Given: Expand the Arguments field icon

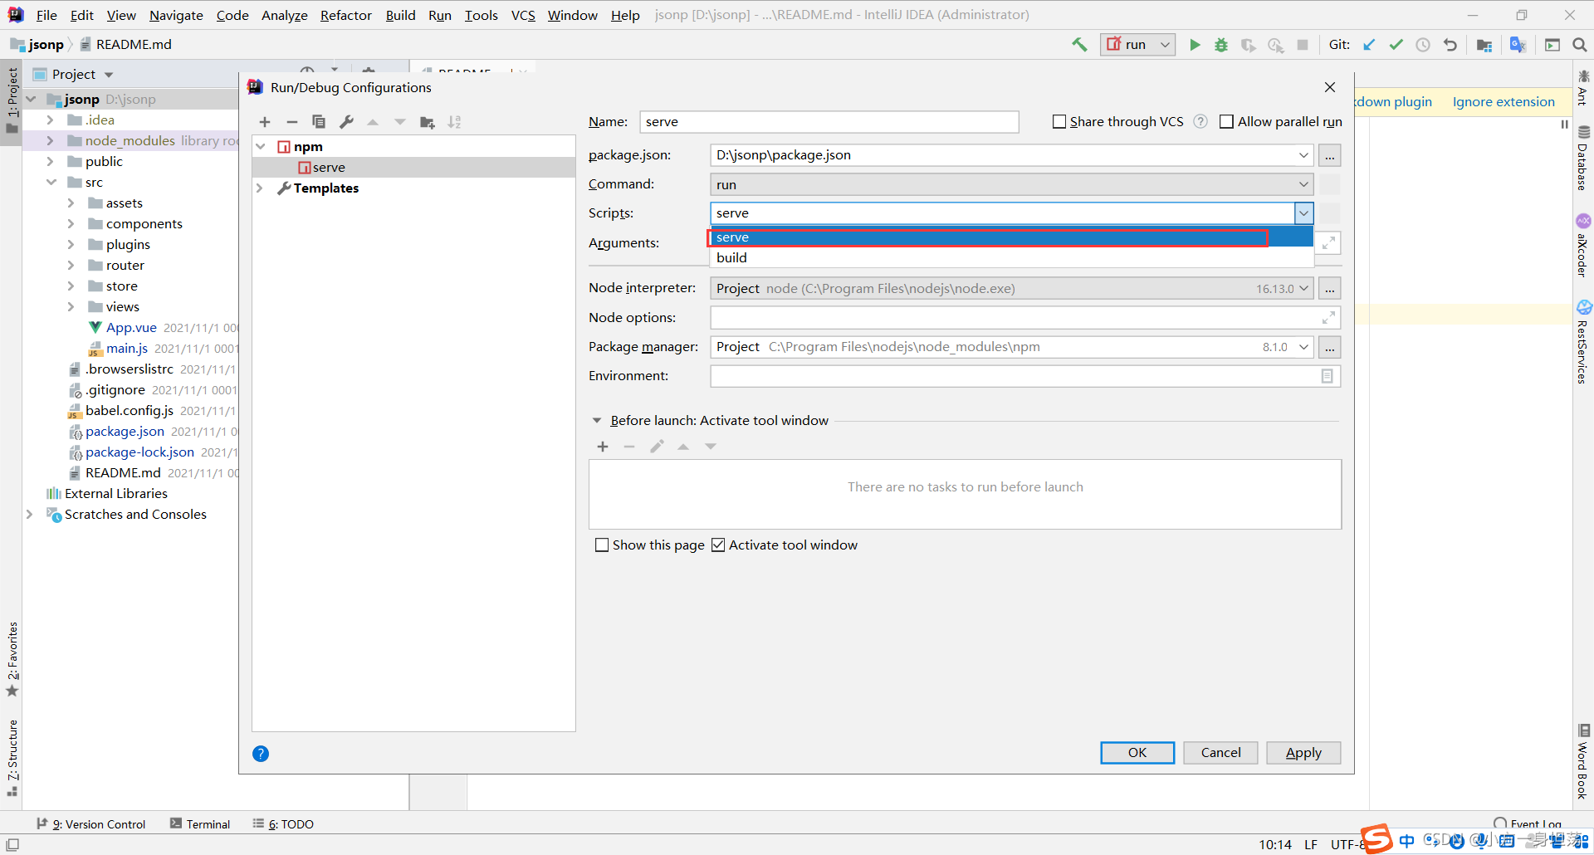Looking at the screenshot, I should pos(1328,243).
